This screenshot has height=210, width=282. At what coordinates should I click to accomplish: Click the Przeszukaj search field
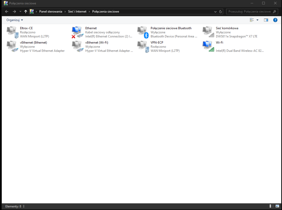(249, 12)
